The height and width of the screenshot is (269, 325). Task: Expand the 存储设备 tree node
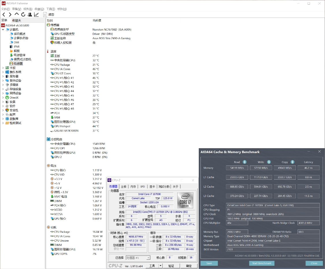(3, 89)
